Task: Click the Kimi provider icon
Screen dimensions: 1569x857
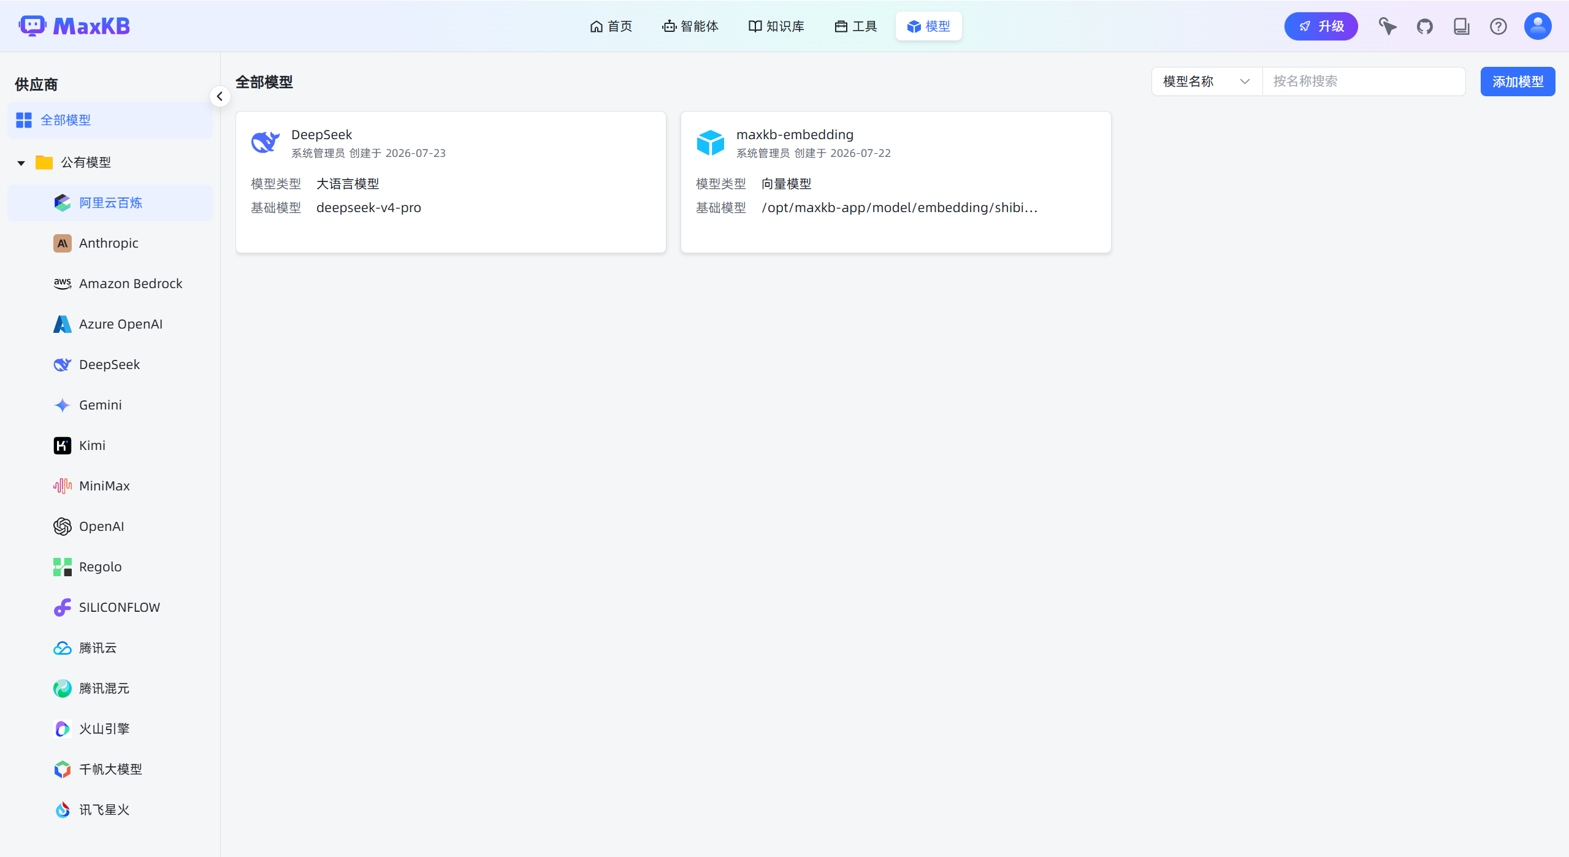Action: (63, 446)
